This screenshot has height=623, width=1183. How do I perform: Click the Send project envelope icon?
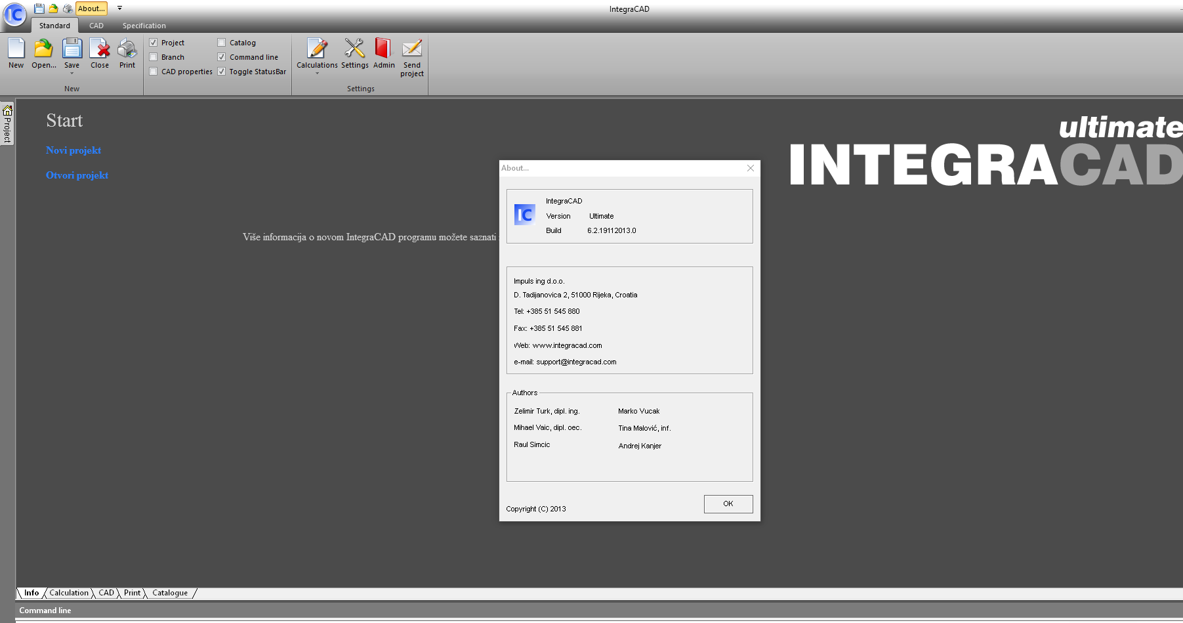tap(412, 49)
